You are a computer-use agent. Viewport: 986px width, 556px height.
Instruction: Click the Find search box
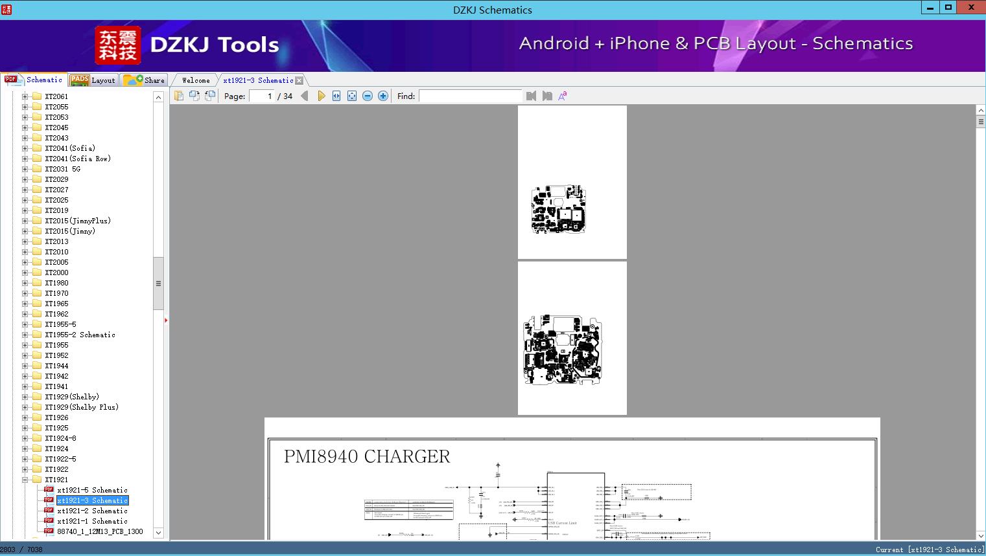(x=470, y=96)
